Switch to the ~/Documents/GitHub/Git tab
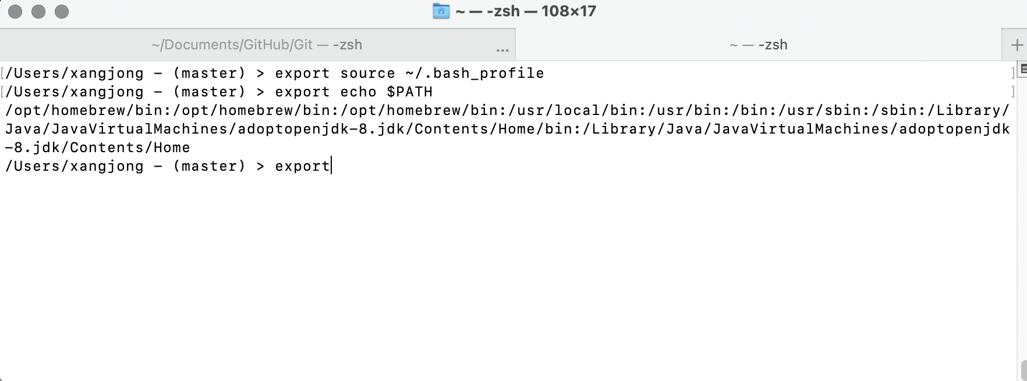Image resolution: width=1027 pixels, height=381 pixels. pos(256,44)
